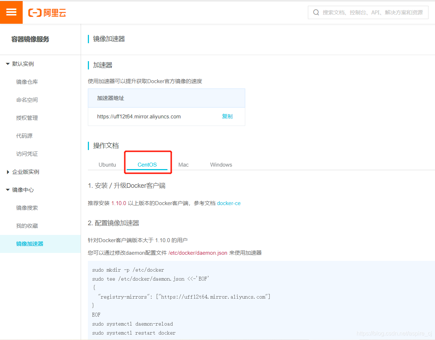The width and height of the screenshot is (435, 340).
Task: Click the /etc/docker/daemon.json path text
Action: pos(198,253)
